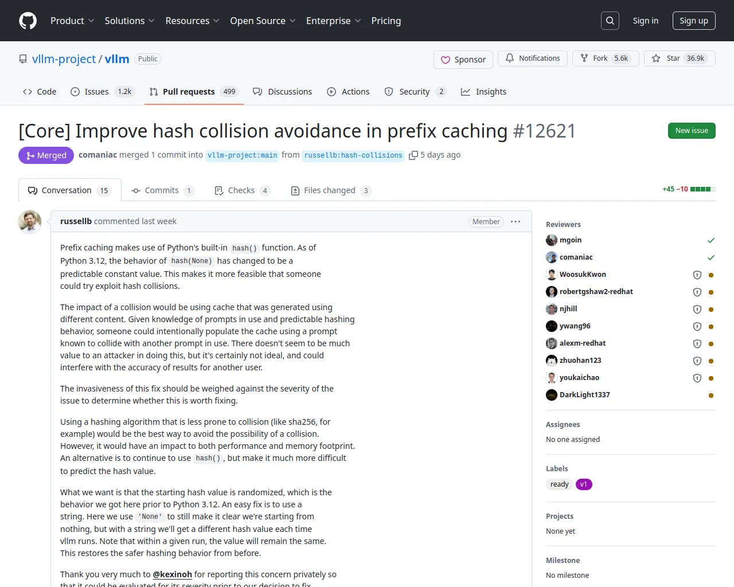This screenshot has width=734, height=587.
Task: Expand the Enterprise dropdown
Action: (x=333, y=21)
